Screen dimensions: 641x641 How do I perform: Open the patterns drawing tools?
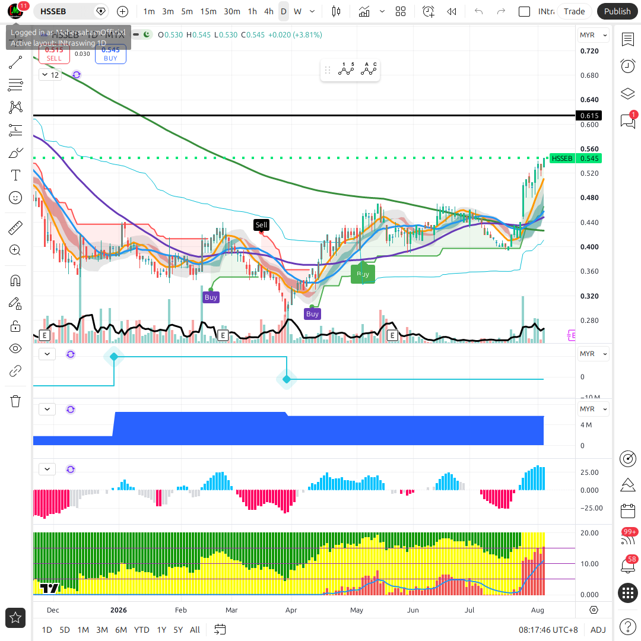[x=15, y=107]
